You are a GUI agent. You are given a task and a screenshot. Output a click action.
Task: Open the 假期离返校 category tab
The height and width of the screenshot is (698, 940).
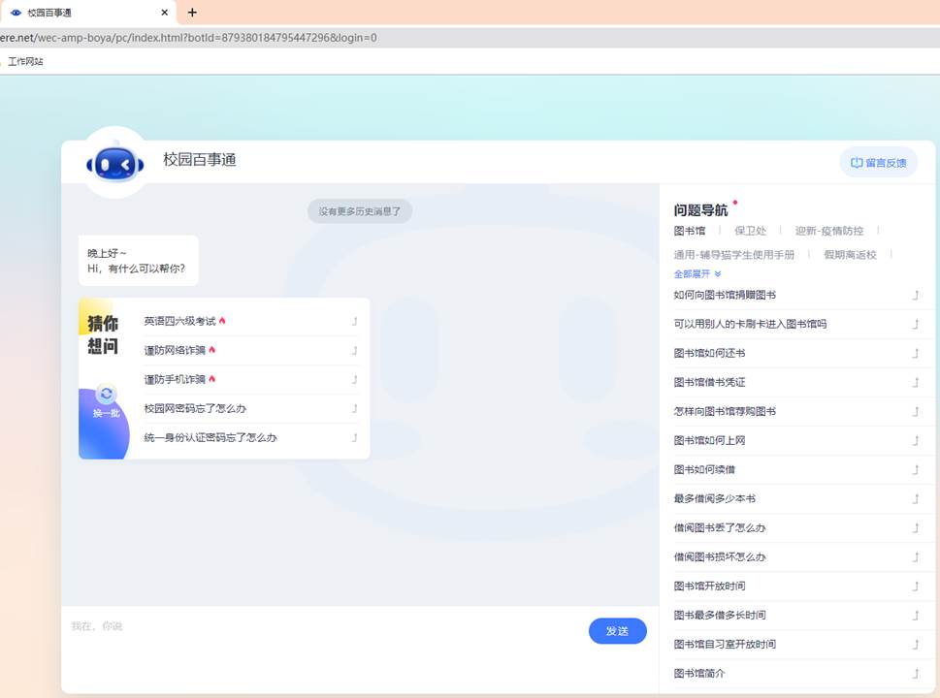850,255
